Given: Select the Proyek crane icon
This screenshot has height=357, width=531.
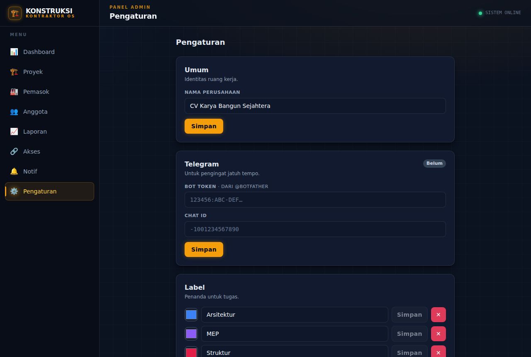Looking at the screenshot, I should pyautogui.click(x=14, y=72).
